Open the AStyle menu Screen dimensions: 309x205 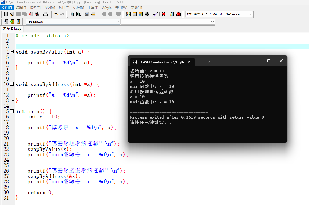click(107, 8)
